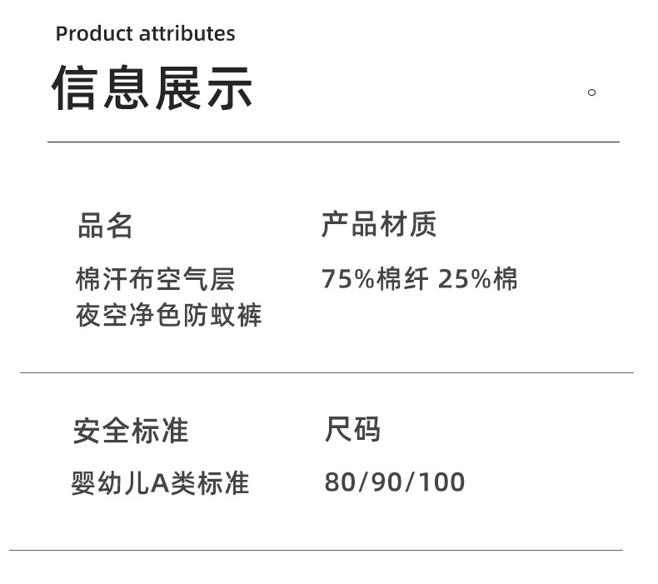Click the "婴幼儿A类标准" value
This screenshot has width=658, height=584.
(160, 483)
